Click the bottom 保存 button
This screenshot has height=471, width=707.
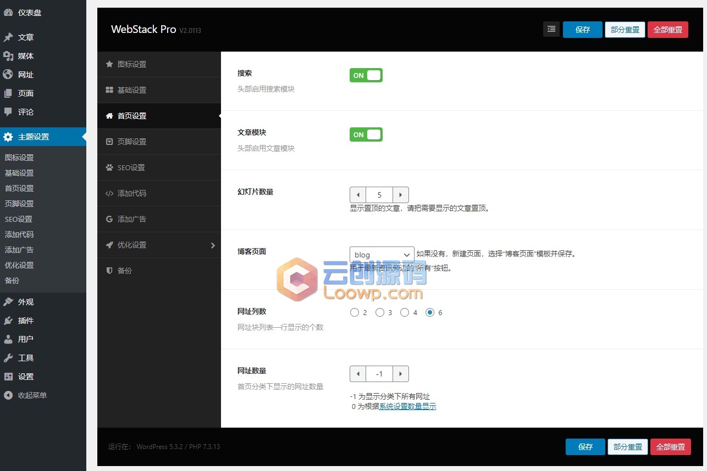point(586,447)
